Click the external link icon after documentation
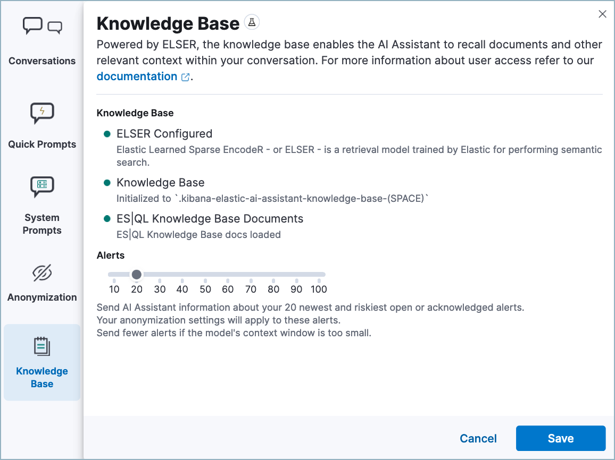Image resolution: width=615 pixels, height=460 pixels. tap(185, 76)
